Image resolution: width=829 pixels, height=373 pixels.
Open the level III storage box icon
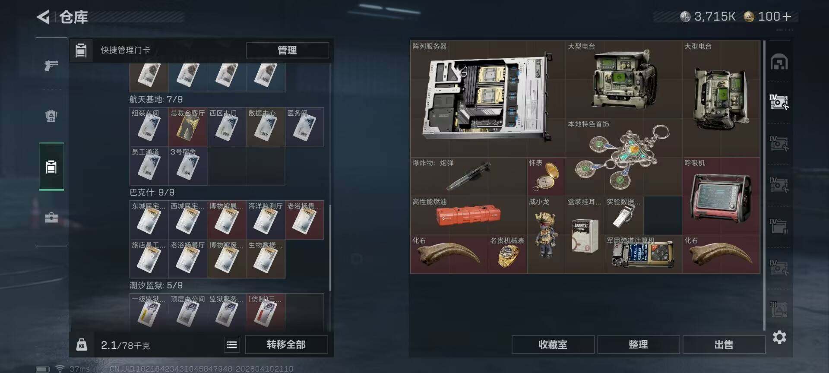click(x=779, y=309)
